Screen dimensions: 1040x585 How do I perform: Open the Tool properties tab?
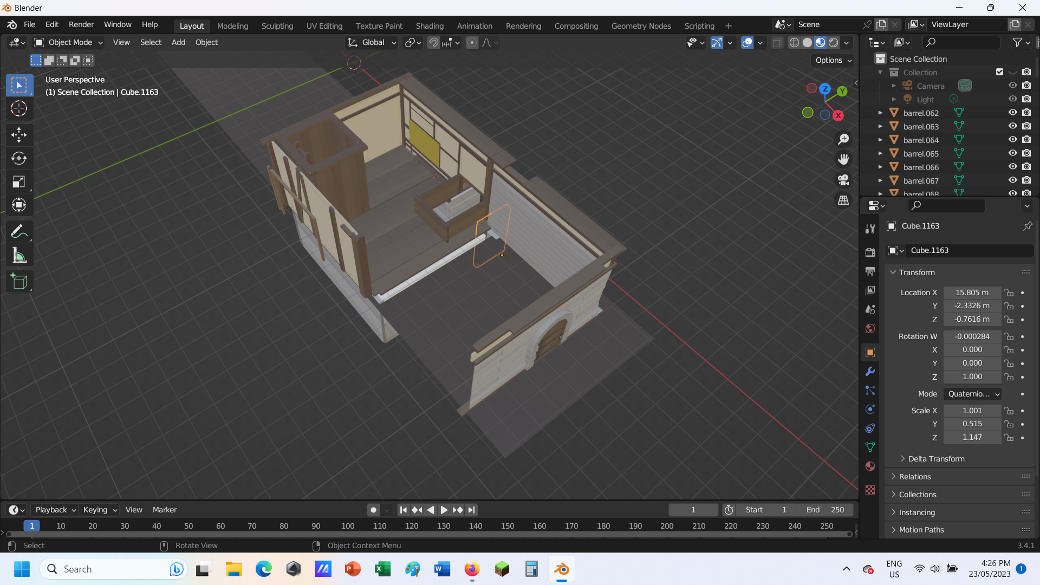[870, 229]
